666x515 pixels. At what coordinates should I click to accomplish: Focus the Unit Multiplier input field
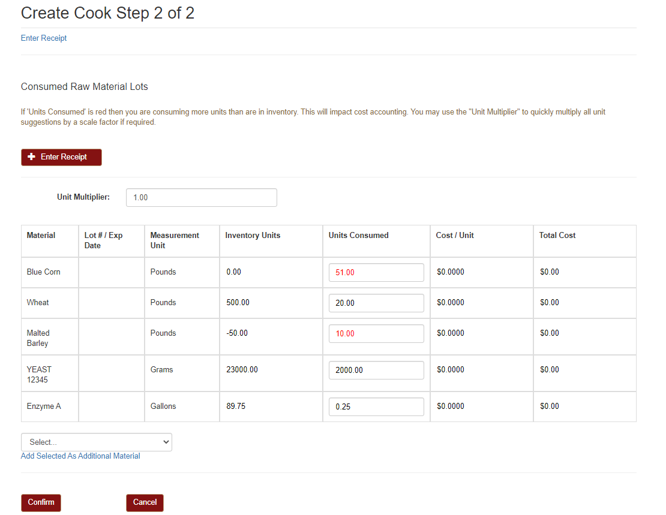[201, 198]
